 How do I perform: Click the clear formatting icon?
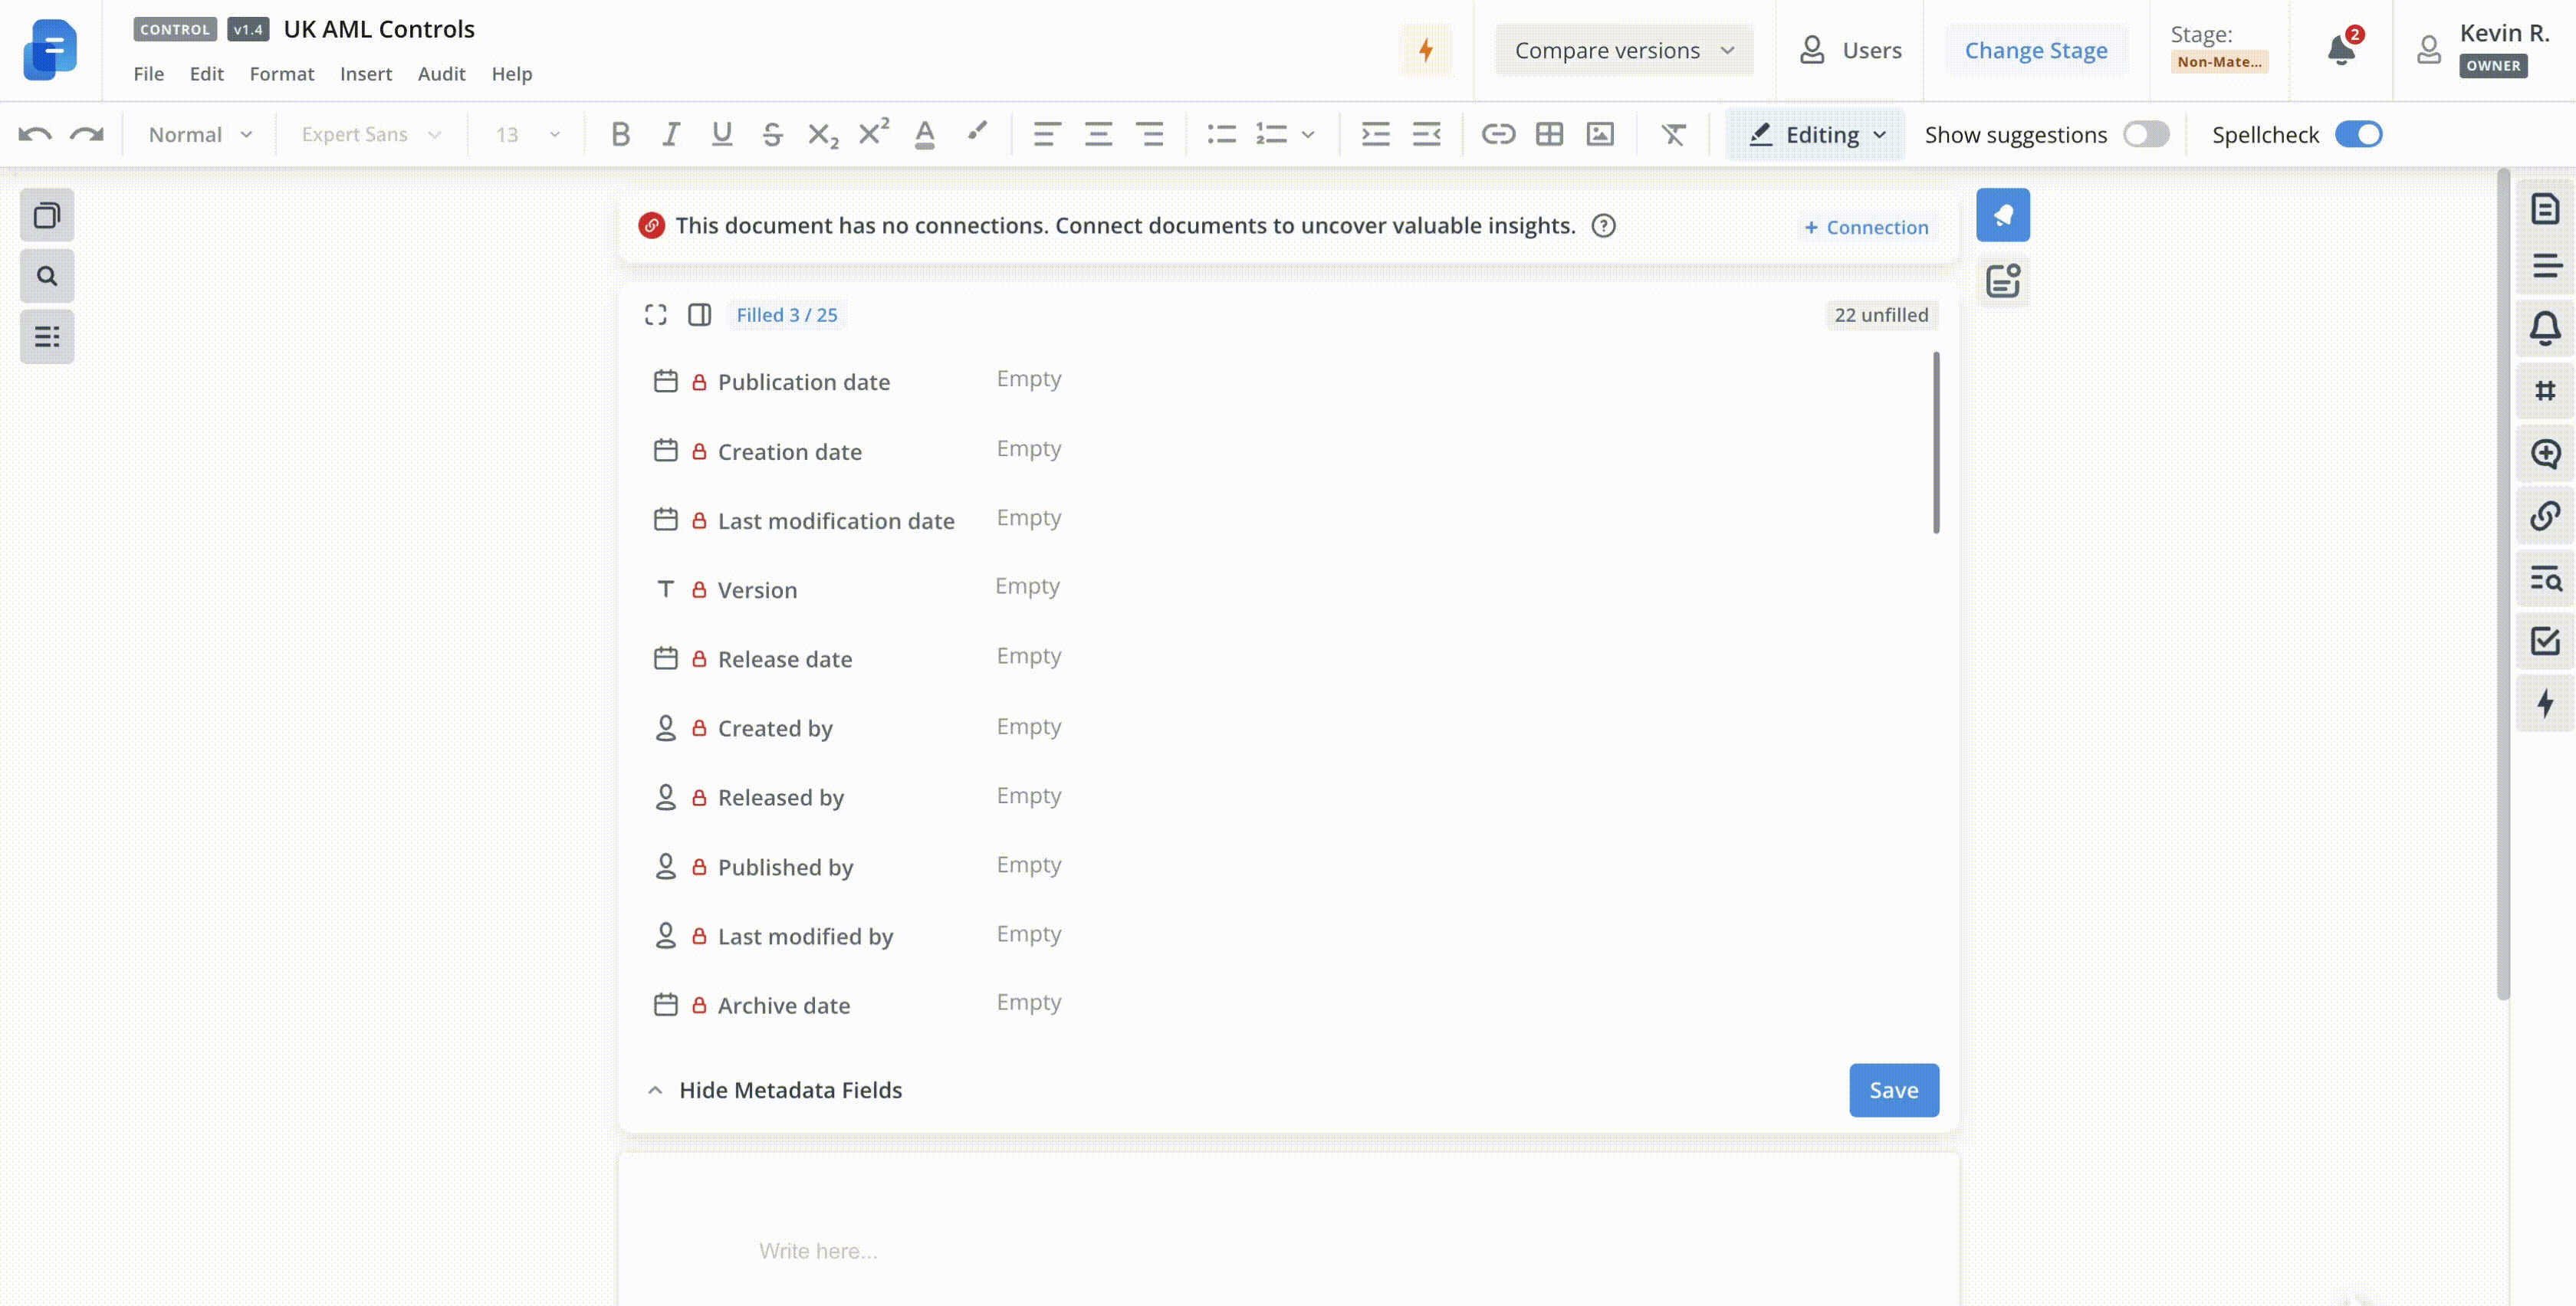[1673, 134]
